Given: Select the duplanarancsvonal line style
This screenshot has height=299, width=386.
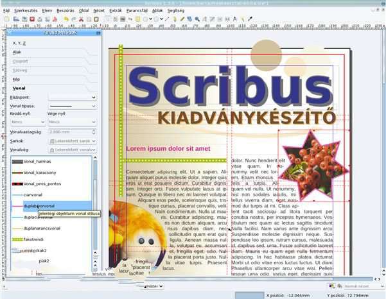Looking at the screenshot, I should click(51, 228).
